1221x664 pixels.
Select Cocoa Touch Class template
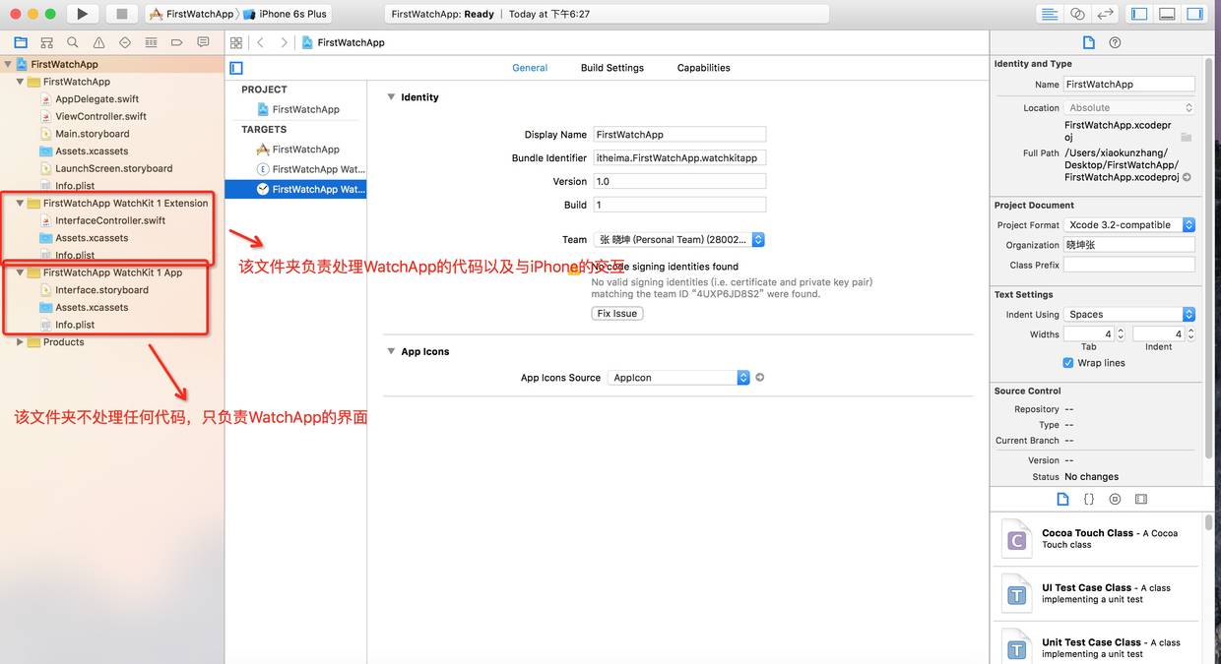[1098, 539]
